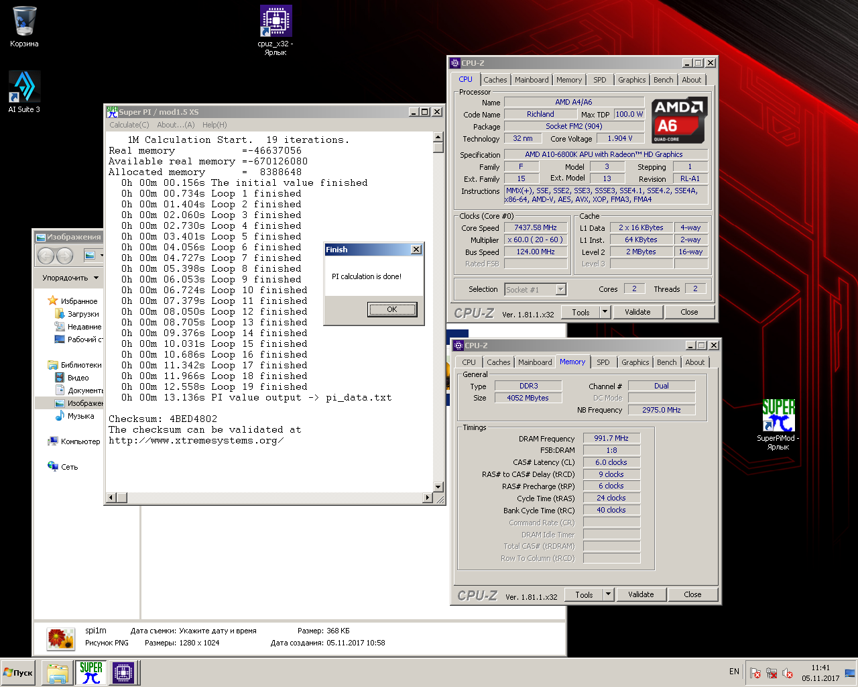This screenshot has width=858, height=687.
Task: Click Close in upper CPU-Z window
Action: 689,312
